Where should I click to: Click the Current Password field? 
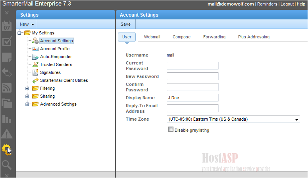point(192,66)
